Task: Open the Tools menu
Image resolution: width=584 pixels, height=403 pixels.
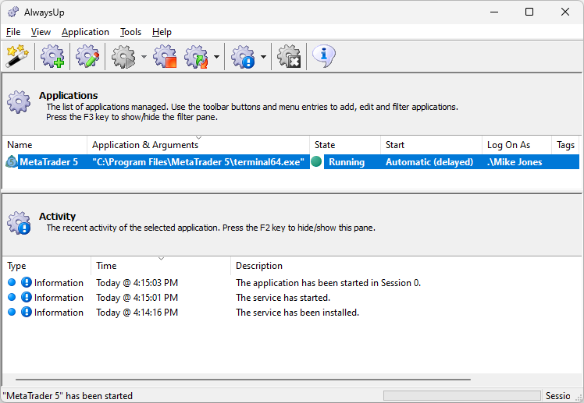Action: [130, 32]
